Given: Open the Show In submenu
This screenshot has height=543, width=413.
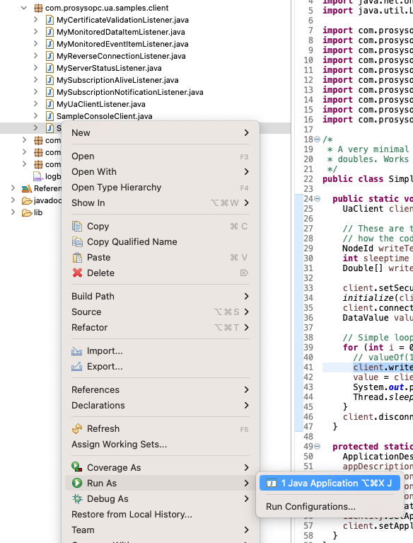Looking at the screenshot, I should 161,203.
